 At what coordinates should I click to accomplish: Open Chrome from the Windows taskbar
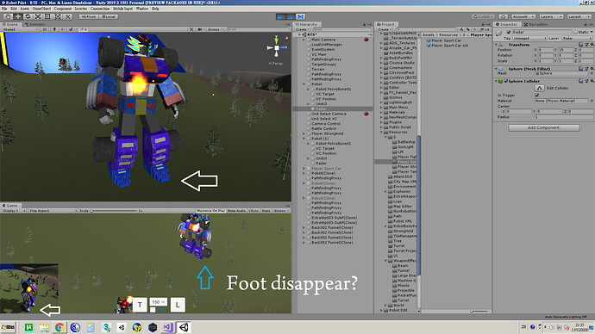pos(60,327)
